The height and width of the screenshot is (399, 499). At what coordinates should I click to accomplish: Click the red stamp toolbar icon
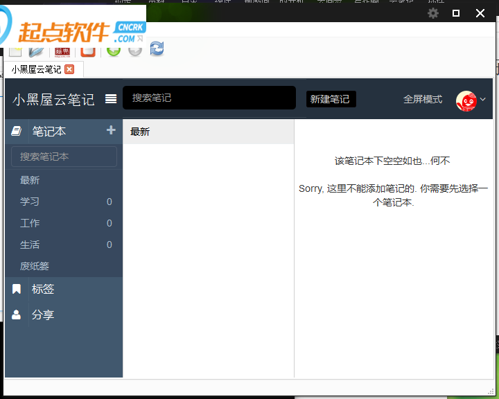click(62, 52)
